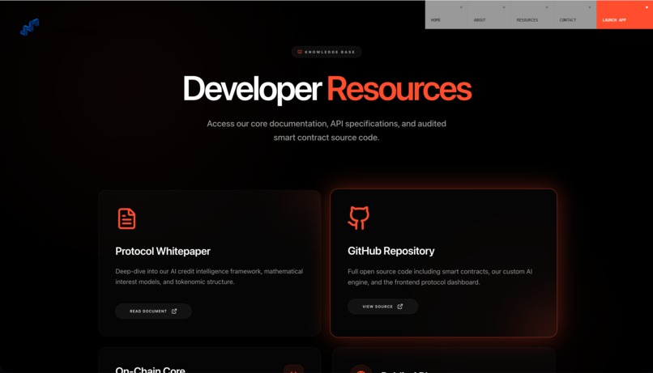Click the Developer Resources heading
The image size is (653, 373).
point(327,89)
